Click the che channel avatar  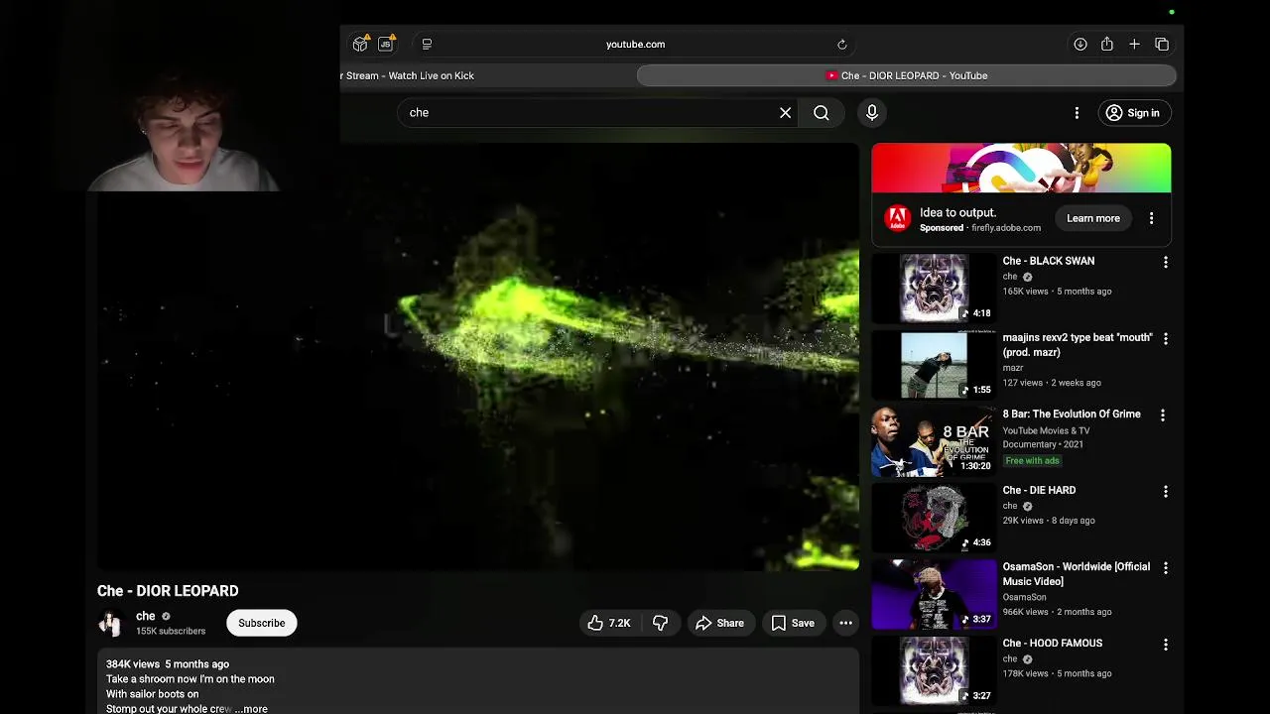point(110,623)
